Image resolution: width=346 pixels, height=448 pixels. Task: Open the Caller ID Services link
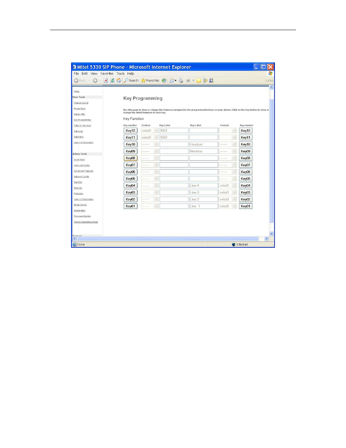click(x=82, y=126)
